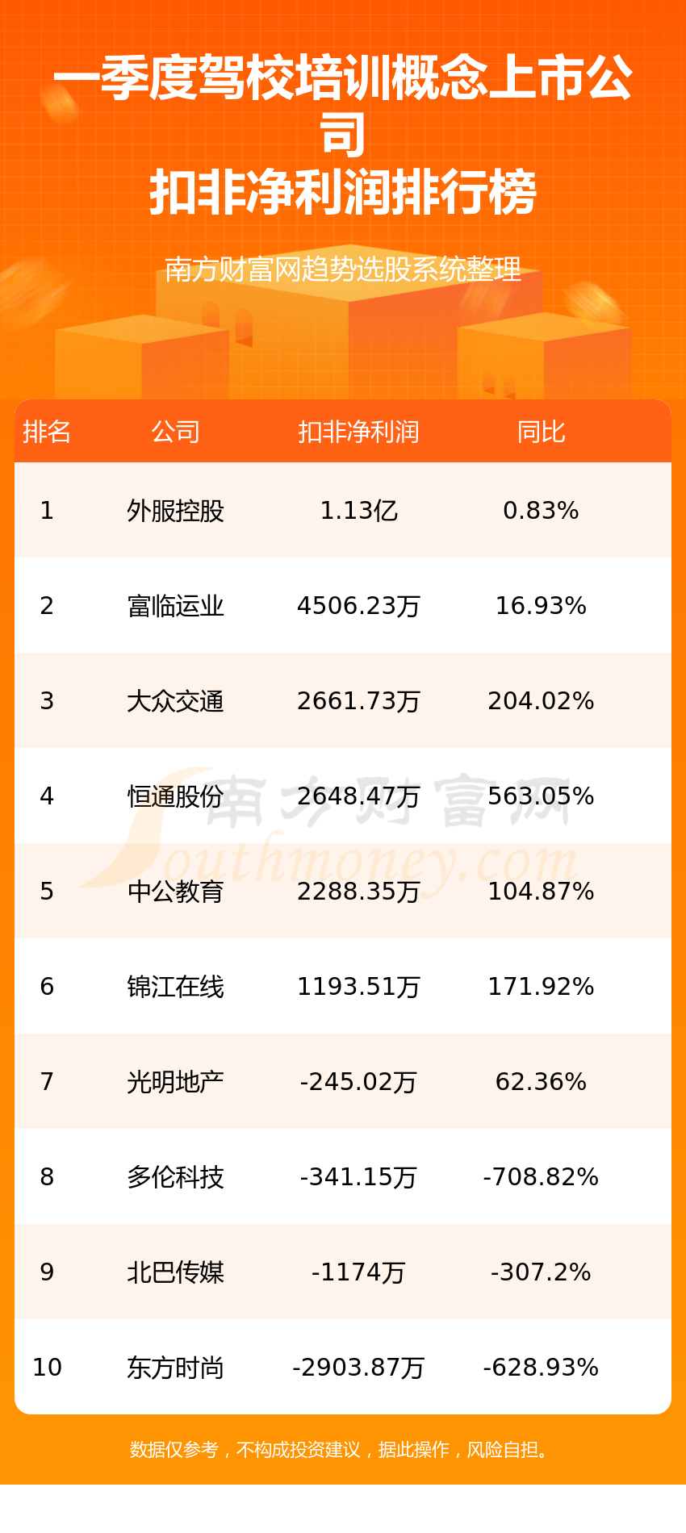Select company name 光明地产
This screenshot has height=1533, width=686.
tap(176, 1082)
